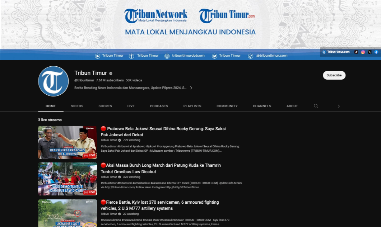Viewport: 381px width, 227px height.
Task: Click the 50K videos count
Action: [134, 80]
